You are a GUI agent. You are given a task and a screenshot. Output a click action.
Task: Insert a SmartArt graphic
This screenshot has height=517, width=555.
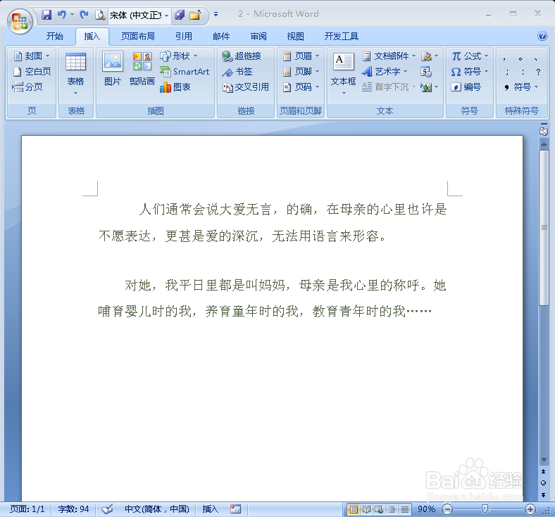pyautogui.click(x=185, y=71)
